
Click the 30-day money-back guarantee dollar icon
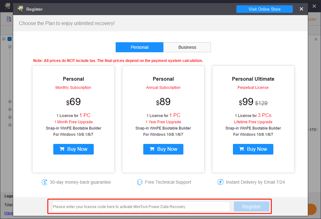(44, 182)
